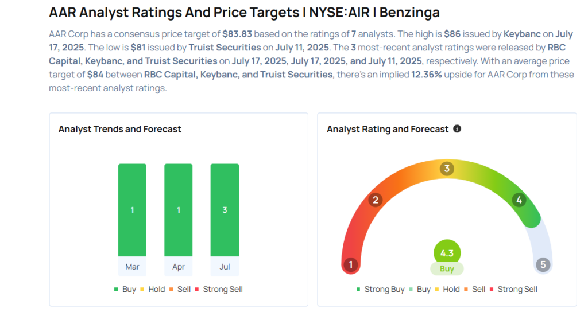Click gauge marker number 5
The image size is (588, 316).
543,265
